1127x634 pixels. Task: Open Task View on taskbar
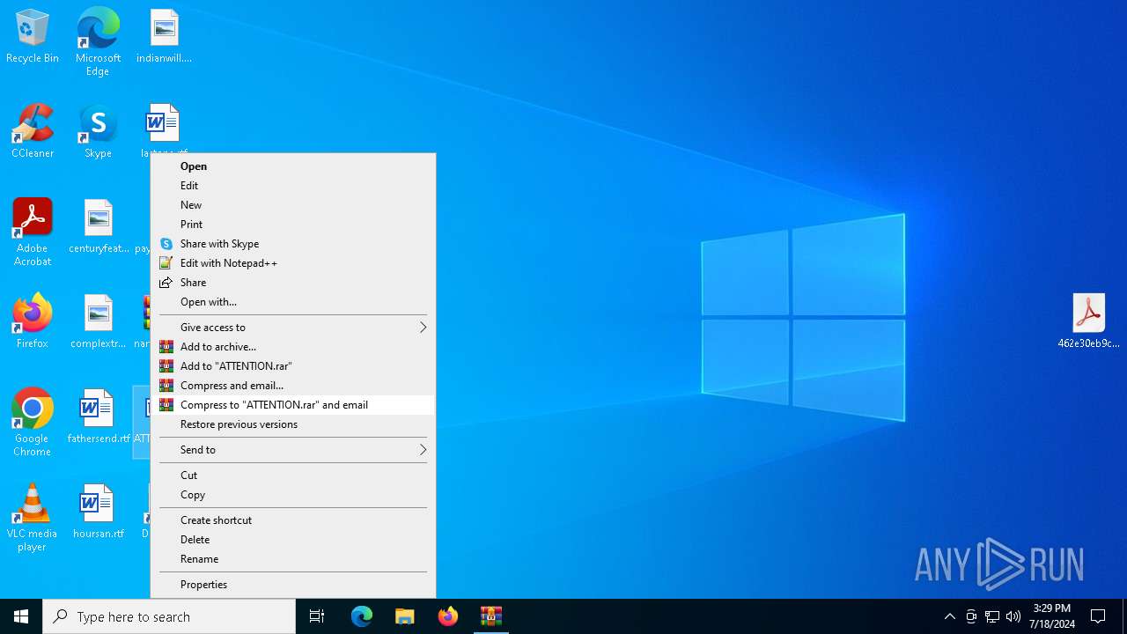317,616
